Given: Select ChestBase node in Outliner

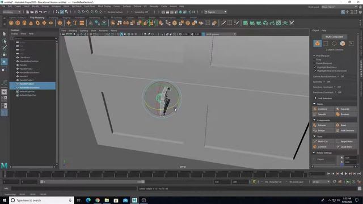Looking at the screenshot, I should tap(24, 57).
